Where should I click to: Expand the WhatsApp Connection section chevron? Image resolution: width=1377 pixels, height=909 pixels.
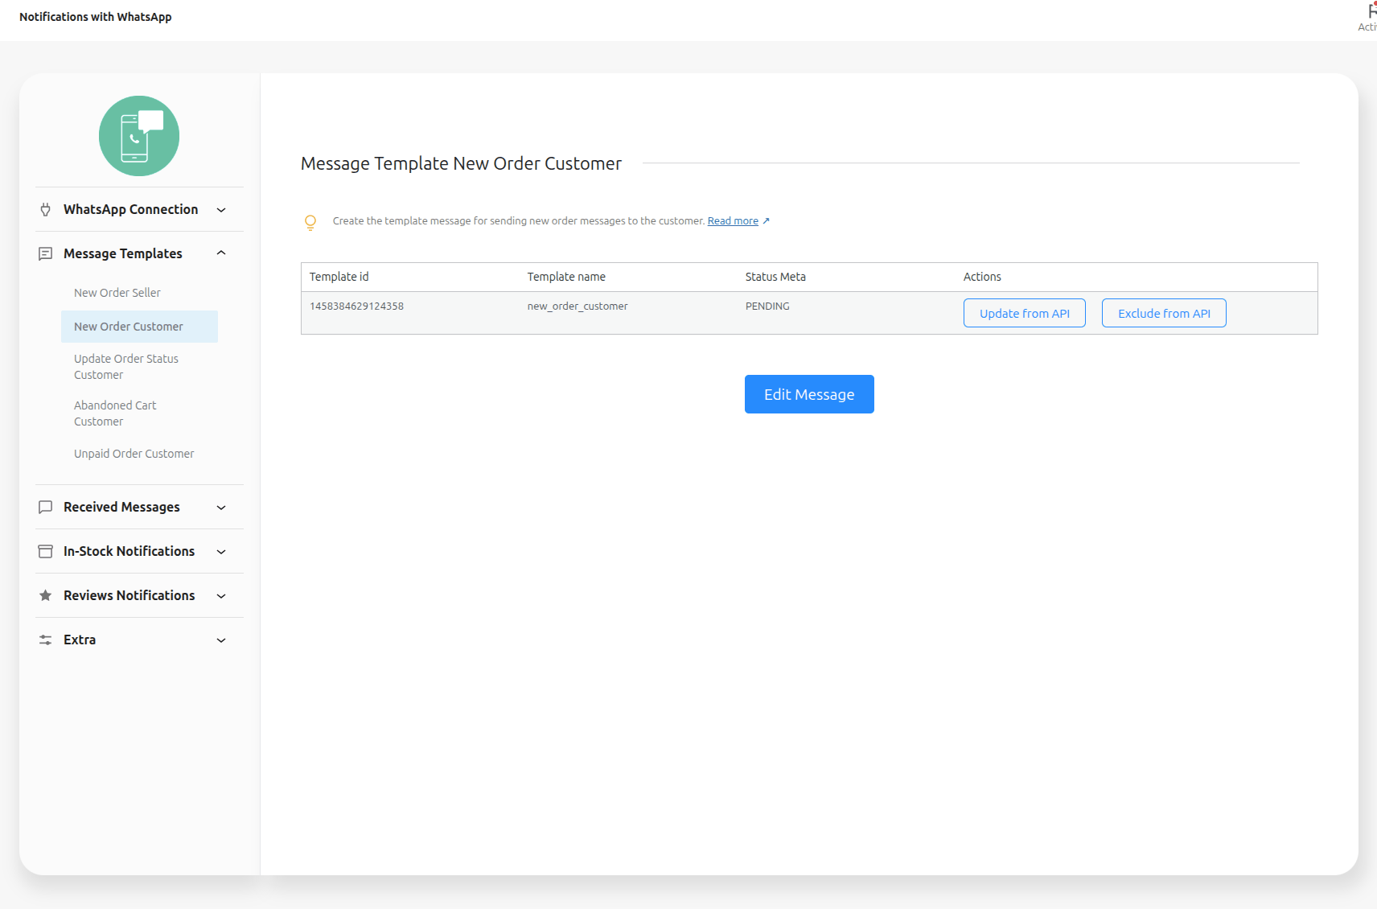[x=221, y=210]
